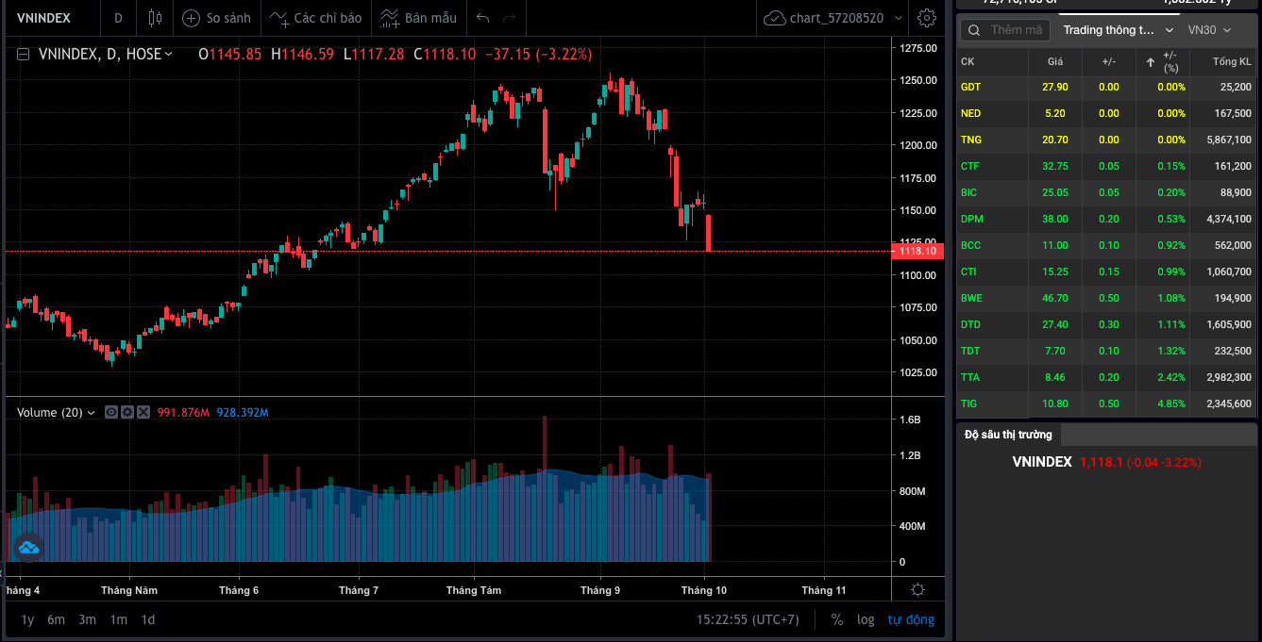Click the cloud save icon beside chart_57208520
Viewport: 1262px width, 642px height.
[775, 18]
